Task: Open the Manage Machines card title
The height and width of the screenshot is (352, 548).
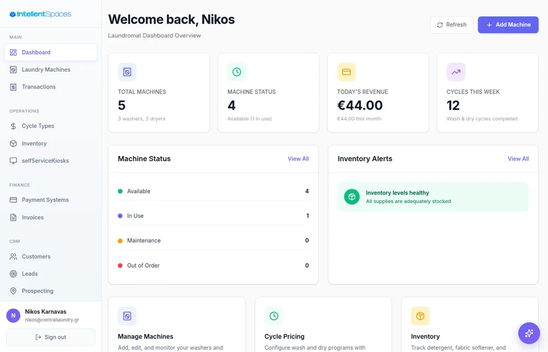Action: coord(145,337)
